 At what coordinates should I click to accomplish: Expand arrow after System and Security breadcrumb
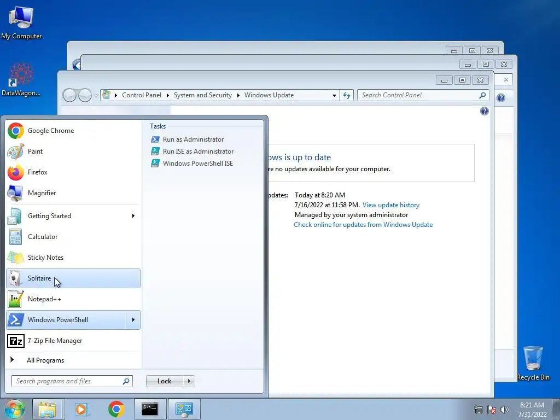tap(238, 95)
